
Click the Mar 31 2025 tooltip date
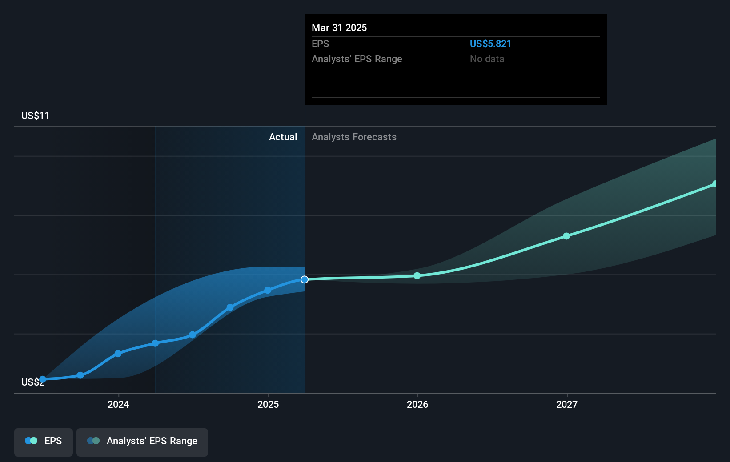(339, 28)
